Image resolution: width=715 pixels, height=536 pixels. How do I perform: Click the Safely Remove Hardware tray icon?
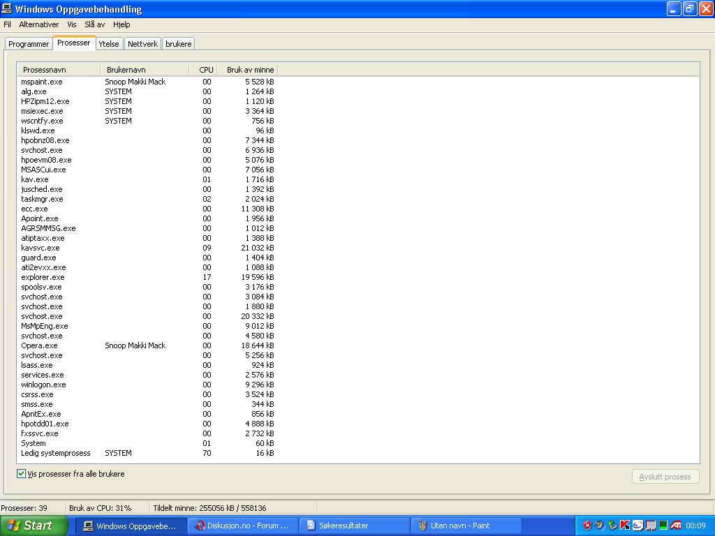[x=612, y=525]
